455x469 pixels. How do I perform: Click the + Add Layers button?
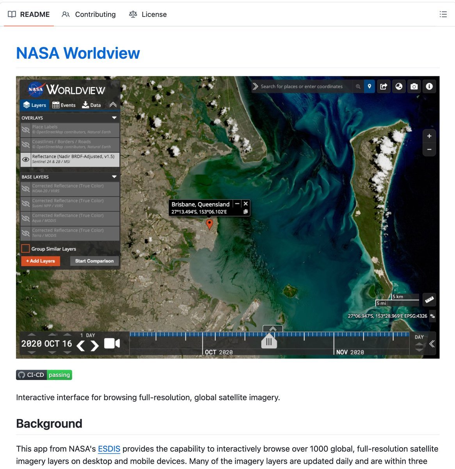click(41, 261)
